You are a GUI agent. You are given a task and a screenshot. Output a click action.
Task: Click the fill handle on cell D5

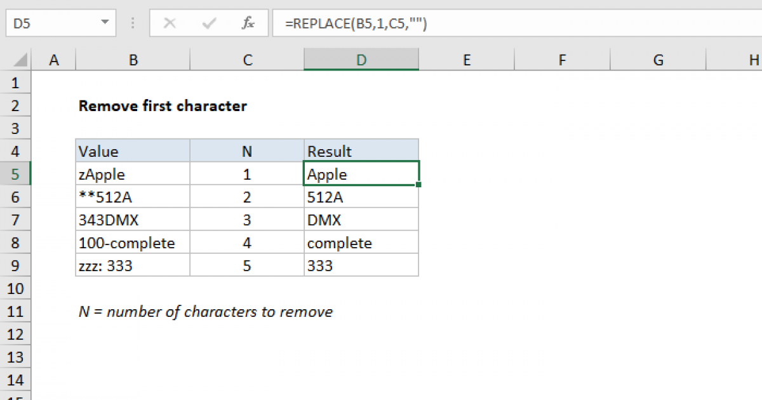tap(419, 185)
